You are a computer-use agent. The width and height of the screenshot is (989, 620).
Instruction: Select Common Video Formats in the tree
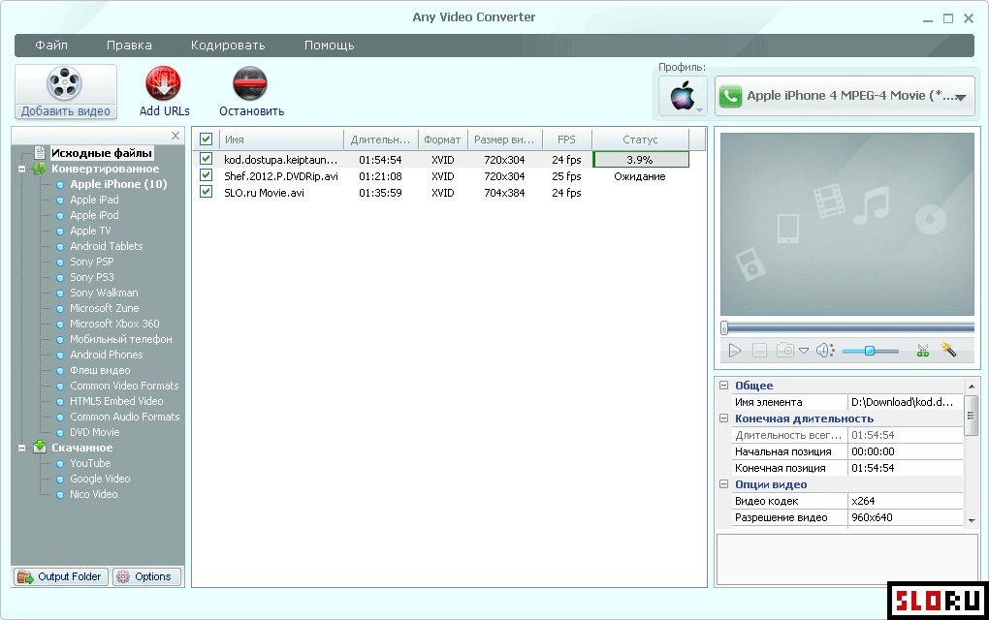pos(124,386)
